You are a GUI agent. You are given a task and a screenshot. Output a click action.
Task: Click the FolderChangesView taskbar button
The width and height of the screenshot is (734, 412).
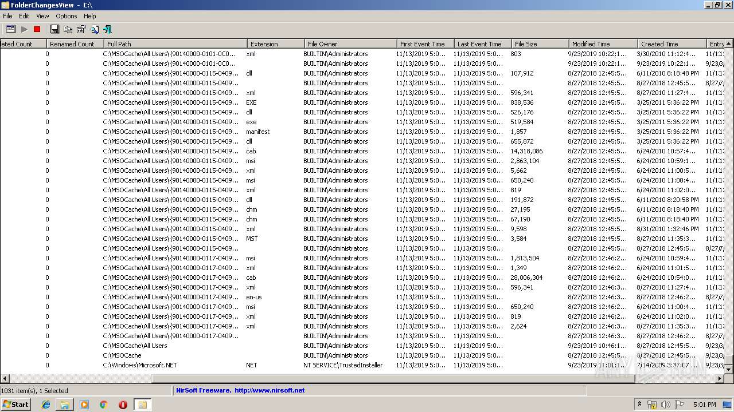(142, 405)
